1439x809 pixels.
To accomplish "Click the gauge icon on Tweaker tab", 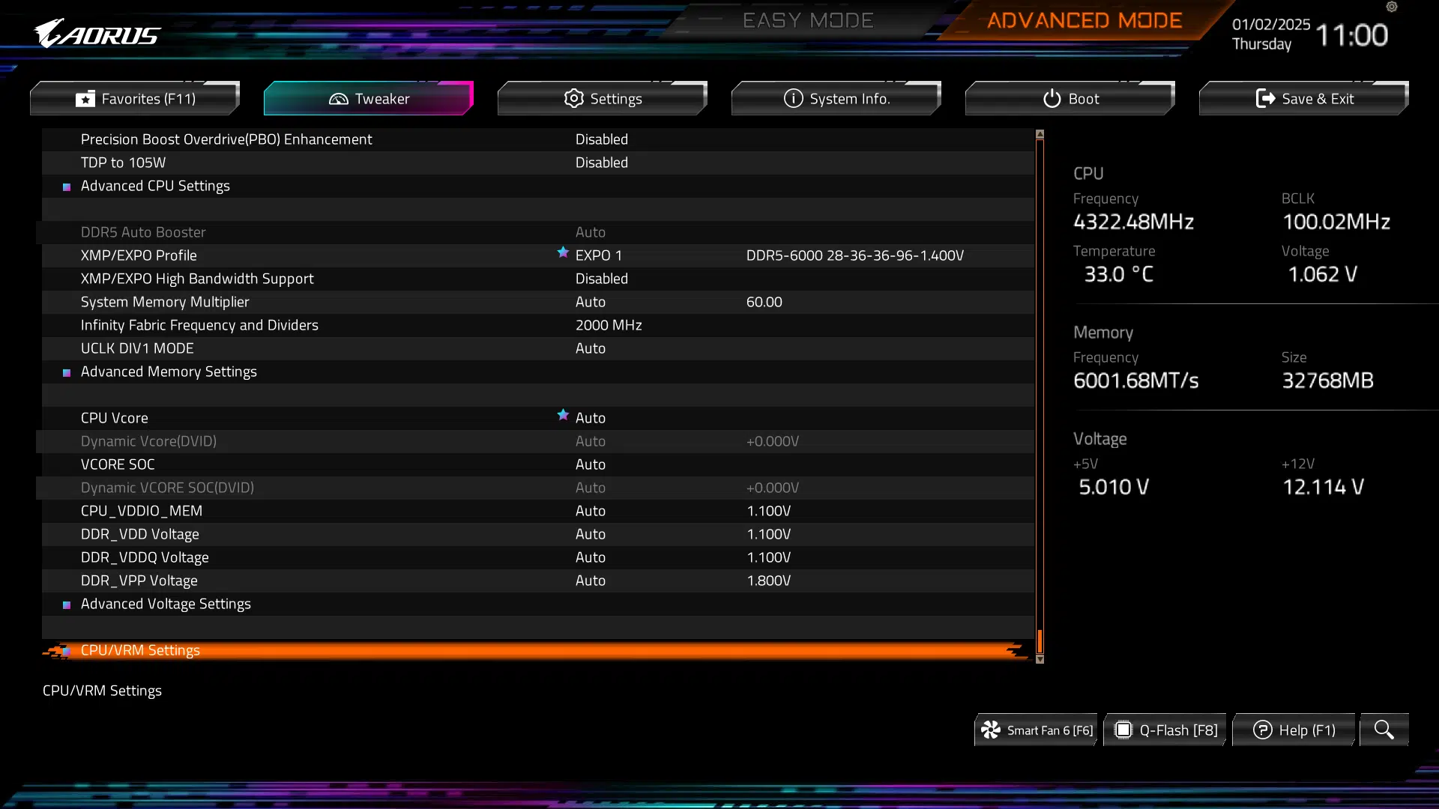I will (x=339, y=99).
